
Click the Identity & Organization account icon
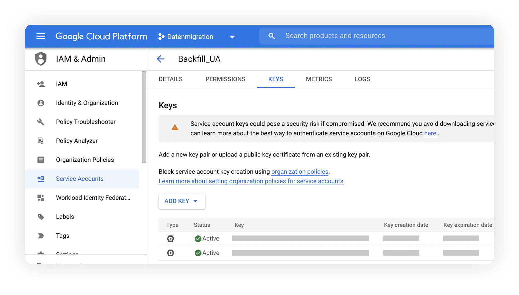41,103
